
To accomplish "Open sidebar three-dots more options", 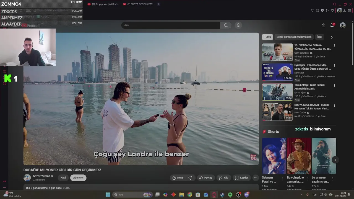I will [x=4, y=187].
